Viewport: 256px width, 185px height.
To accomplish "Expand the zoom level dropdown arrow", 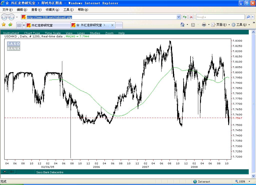I will [249, 182].
